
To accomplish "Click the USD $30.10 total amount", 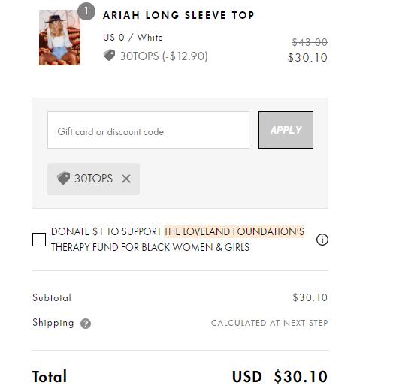I will click(280, 376).
